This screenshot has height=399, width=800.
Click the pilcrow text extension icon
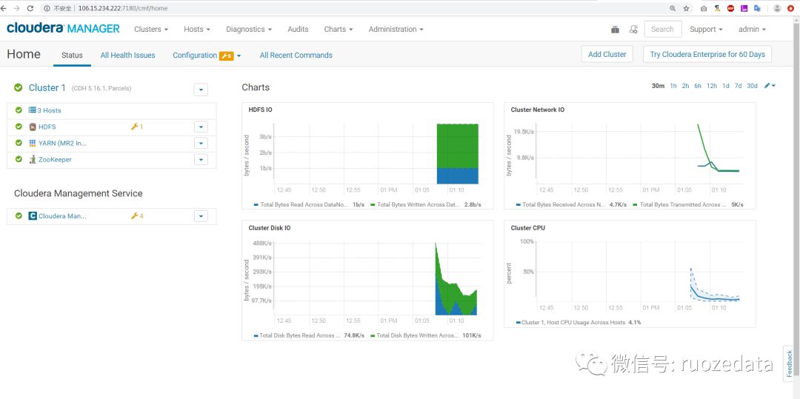tap(717, 8)
